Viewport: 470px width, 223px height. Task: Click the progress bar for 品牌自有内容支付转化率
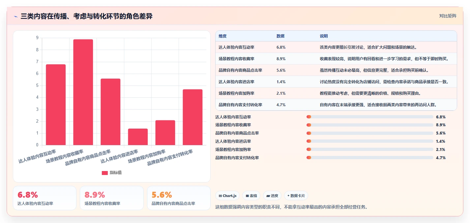point(370,158)
